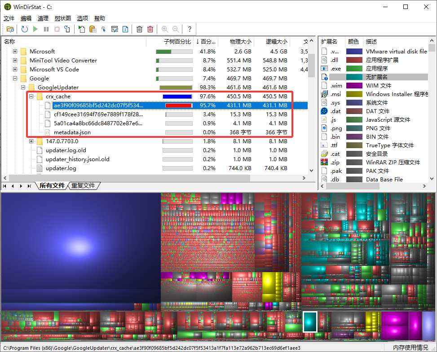Viewport: 437px width, 352px height.
Task: Click the properties info icon in toolbar
Action: pyautogui.click(x=125, y=29)
